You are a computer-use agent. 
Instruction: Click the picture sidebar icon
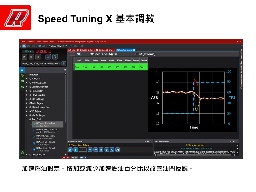pos(22,81)
